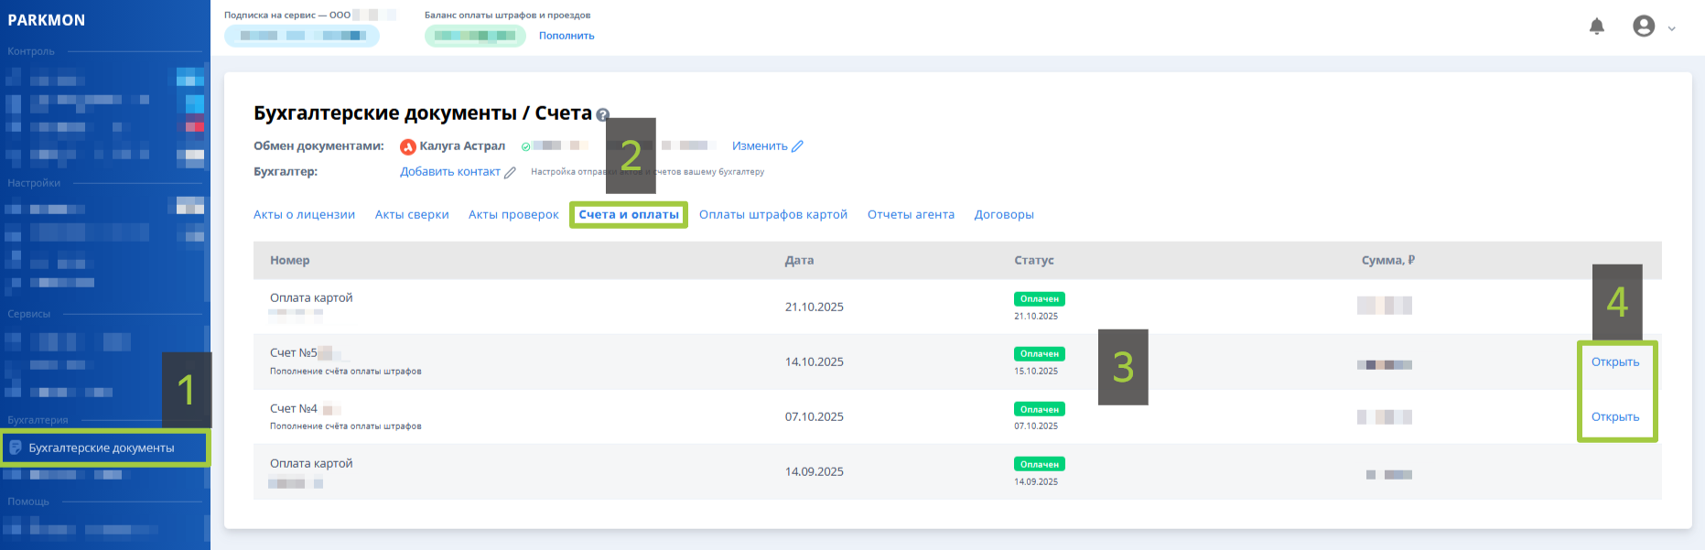Click the Оплачен badge dated 14.09.2025
The image size is (1705, 550).
(1039, 464)
